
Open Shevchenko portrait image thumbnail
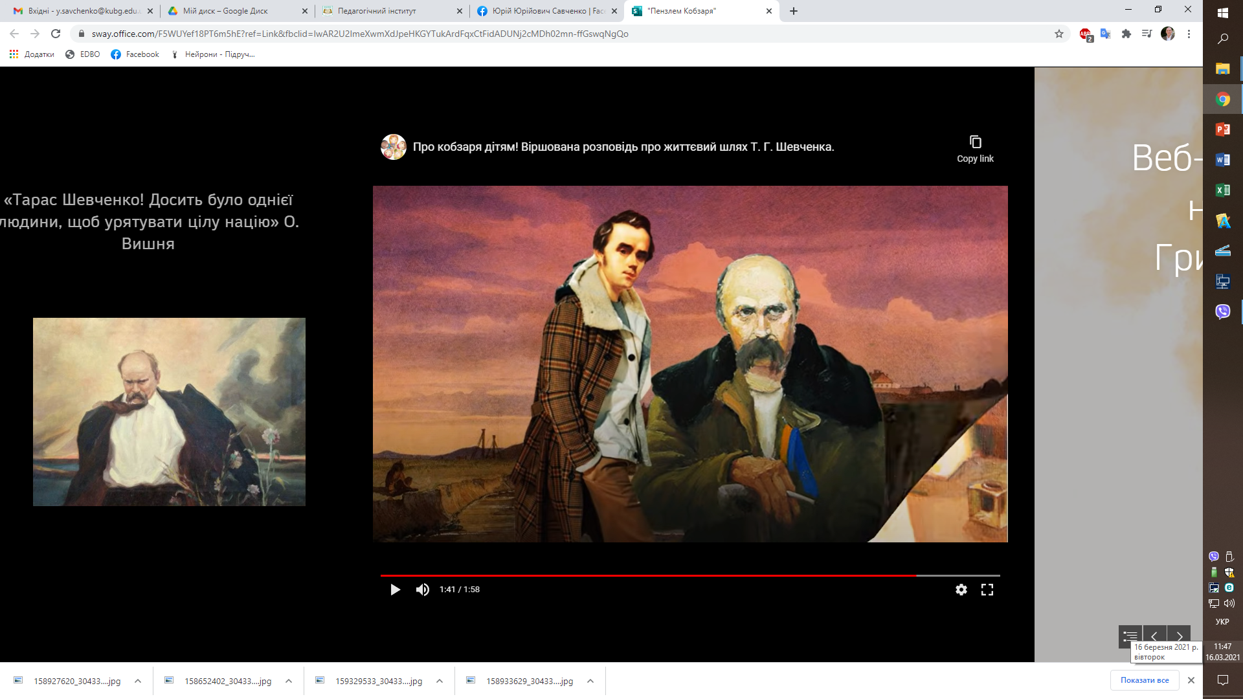169,412
